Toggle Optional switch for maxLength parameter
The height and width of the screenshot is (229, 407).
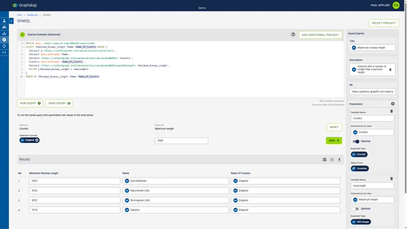click(356, 209)
